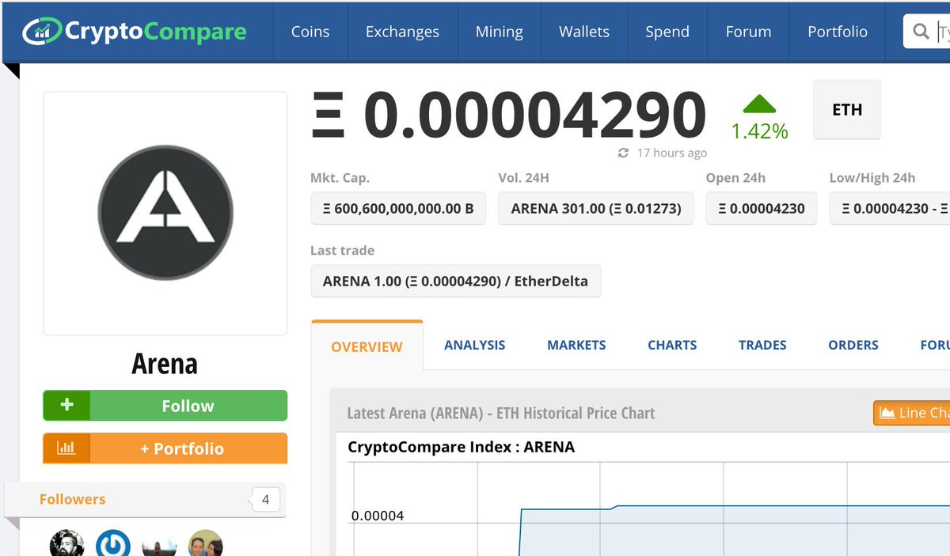Click the plus icon on Follow button
Screen dimensions: 950x556
pos(66,405)
